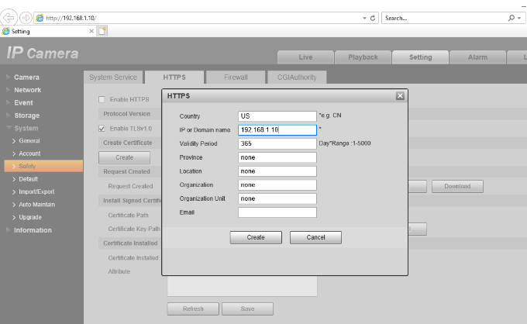Click the Country input field
The image size is (527, 324).
(x=277, y=116)
